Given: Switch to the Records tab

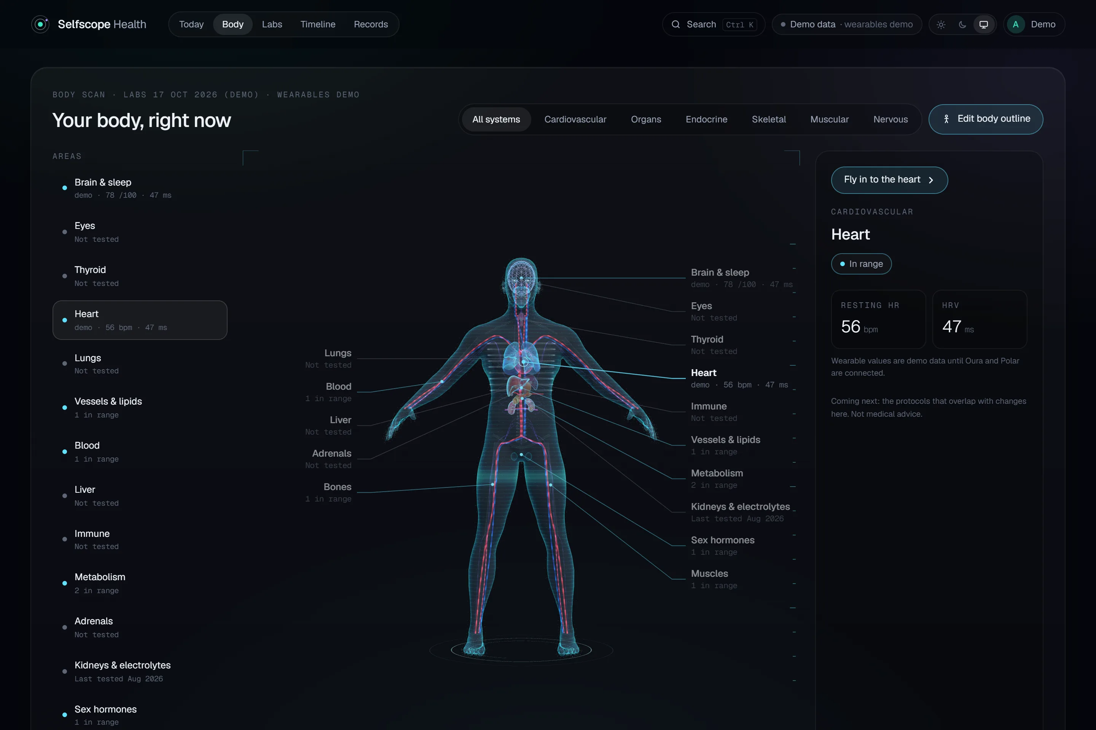Looking at the screenshot, I should pyautogui.click(x=370, y=24).
